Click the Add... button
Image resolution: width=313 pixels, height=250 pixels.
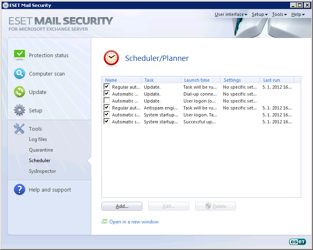(x=122, y=206)
